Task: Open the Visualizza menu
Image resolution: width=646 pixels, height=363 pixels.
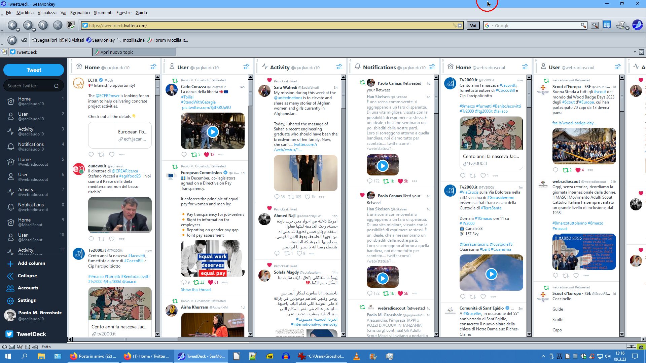Action: [x=47, y=12]
